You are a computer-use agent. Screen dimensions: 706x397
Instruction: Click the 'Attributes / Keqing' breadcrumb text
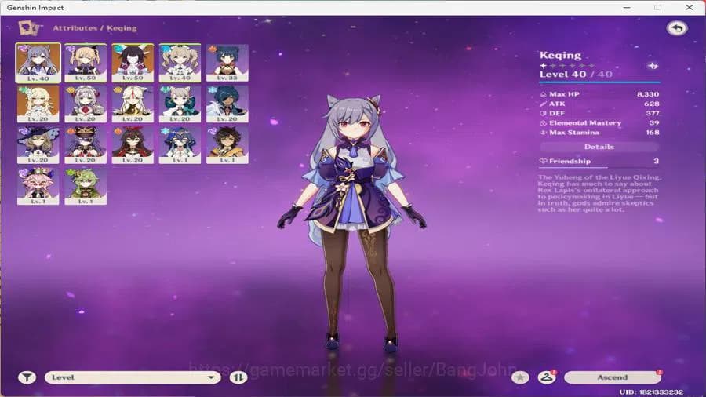point(95,28)
